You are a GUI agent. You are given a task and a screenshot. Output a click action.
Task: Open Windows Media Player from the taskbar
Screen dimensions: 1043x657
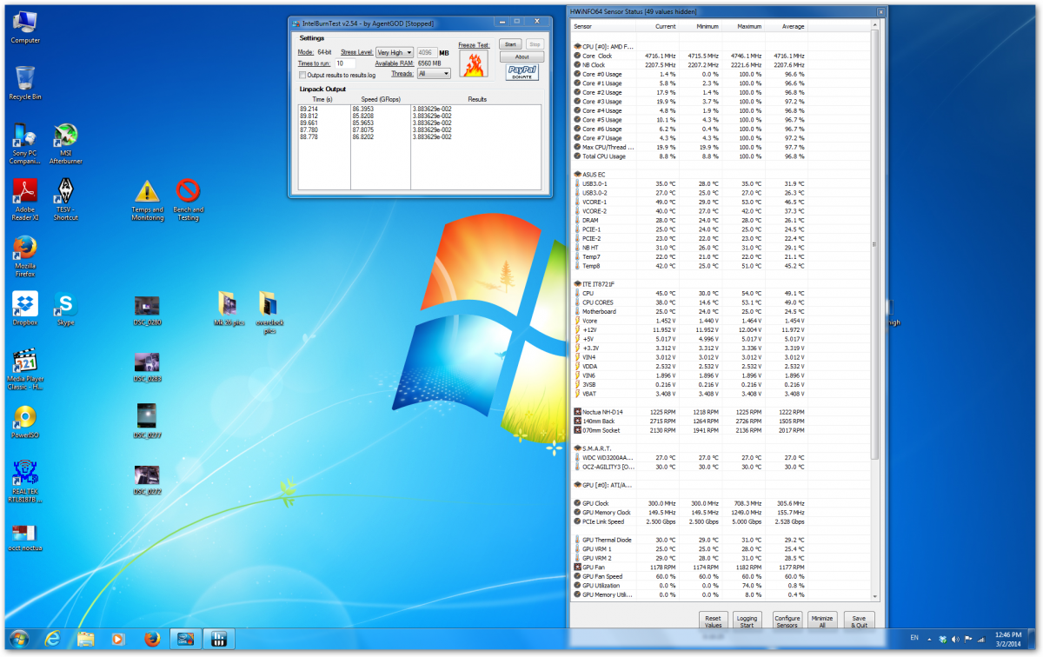(x=118, y=640)
